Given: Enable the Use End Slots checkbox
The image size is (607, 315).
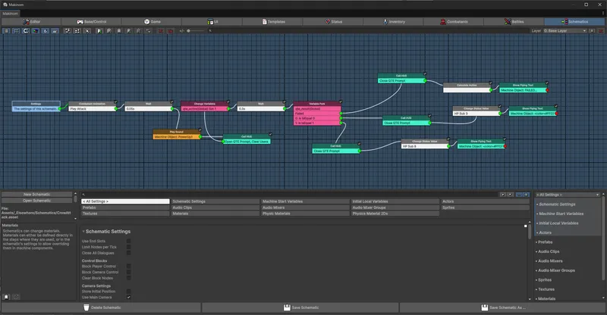Looking at the screenshot, I should (x=128, y=241).
